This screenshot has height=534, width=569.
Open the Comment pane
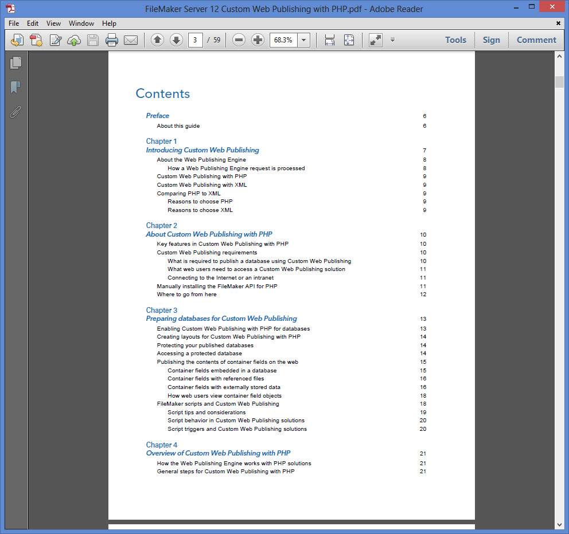tap(536, 40)
